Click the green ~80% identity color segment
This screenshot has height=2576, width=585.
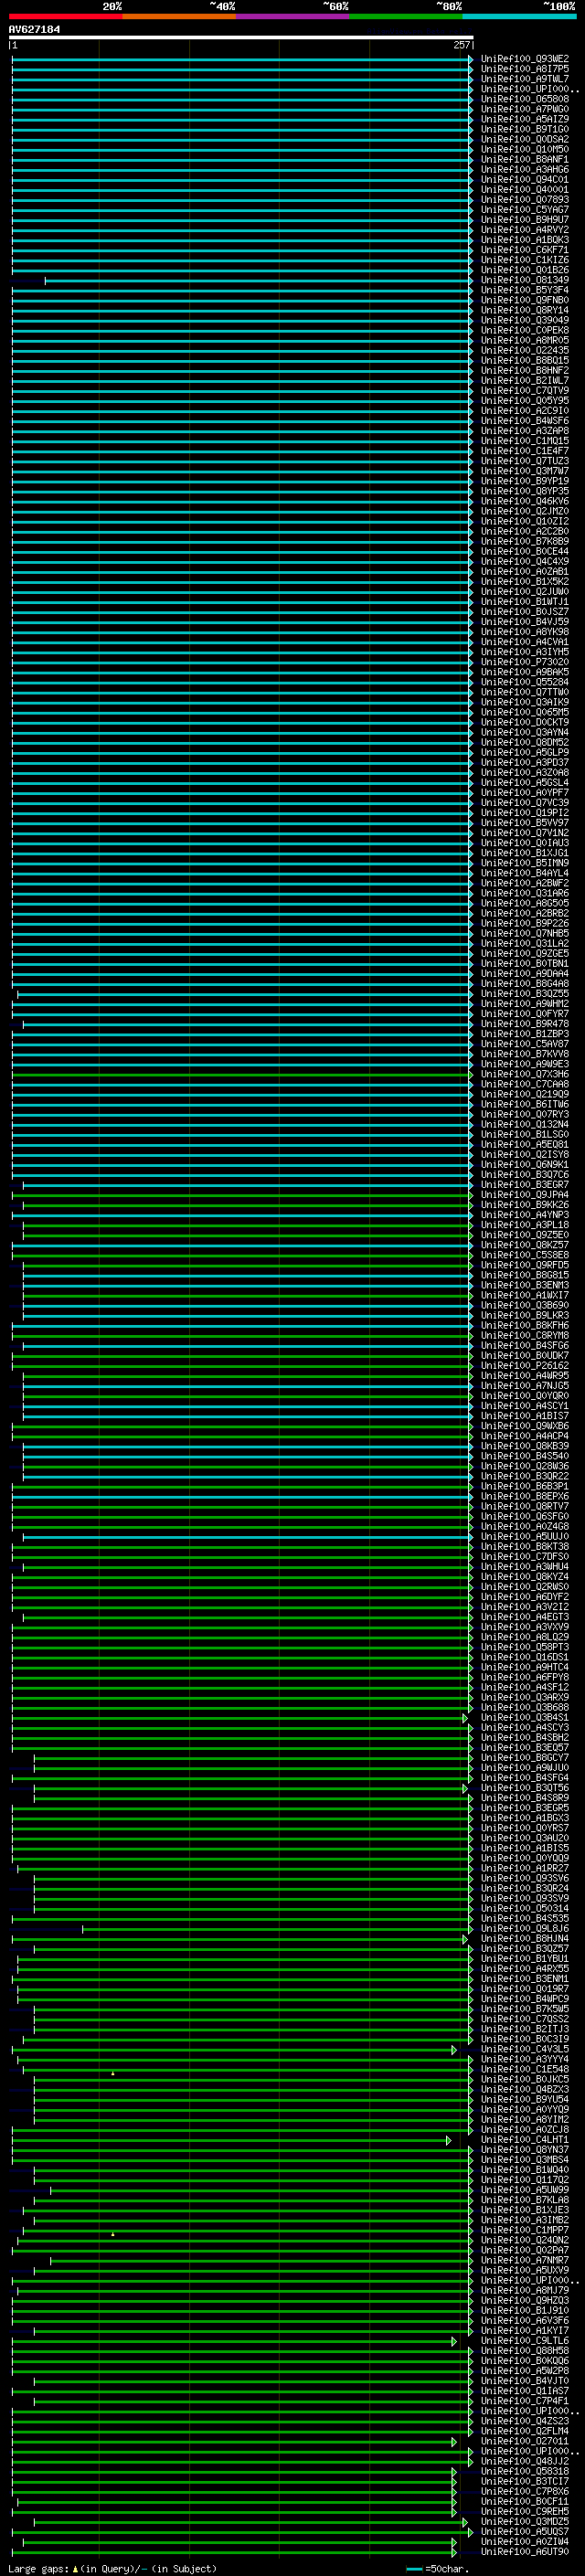coord(406,17)
